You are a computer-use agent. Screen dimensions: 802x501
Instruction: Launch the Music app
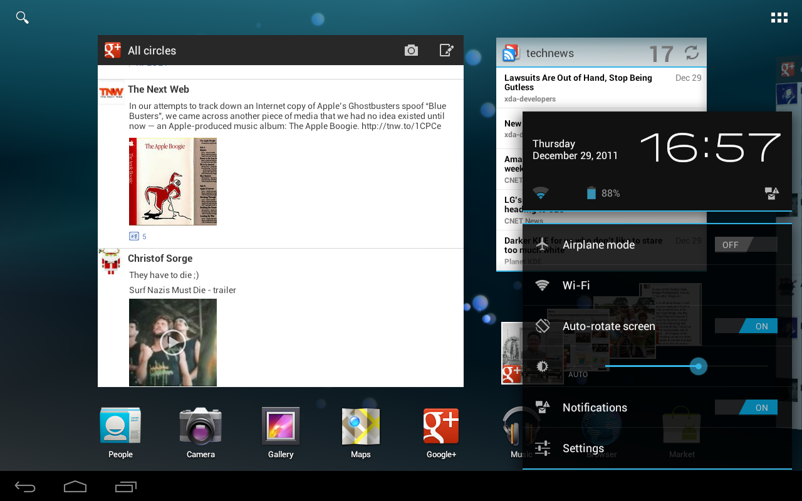click(521, 433)
